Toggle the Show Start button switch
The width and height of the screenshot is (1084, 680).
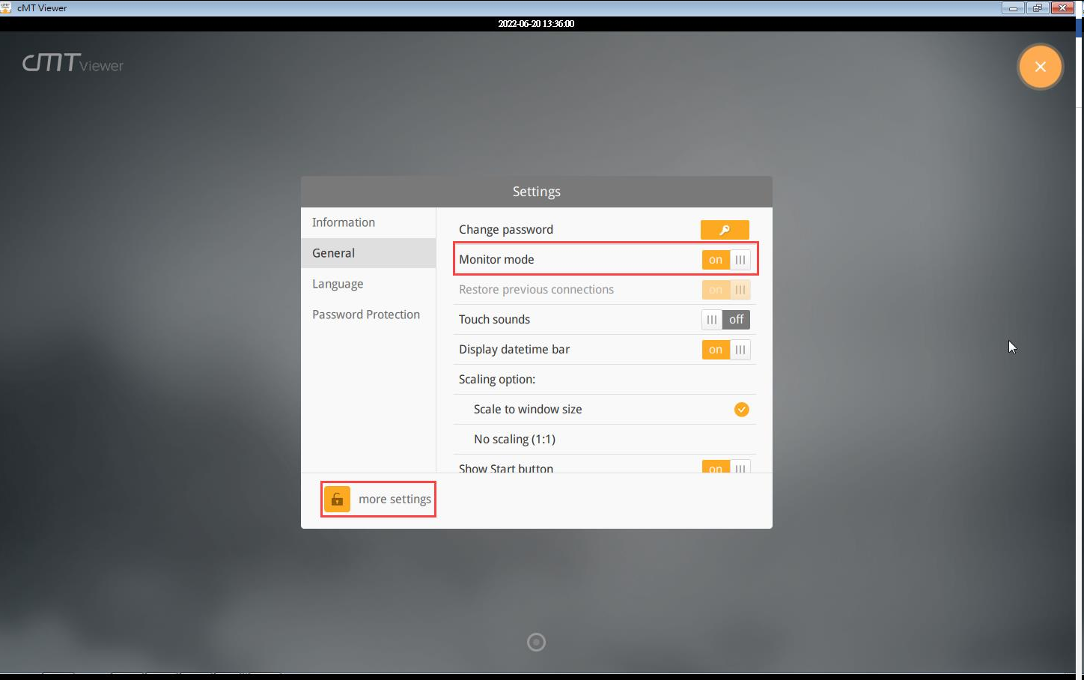pyautogui.click(x=726, y=467)
